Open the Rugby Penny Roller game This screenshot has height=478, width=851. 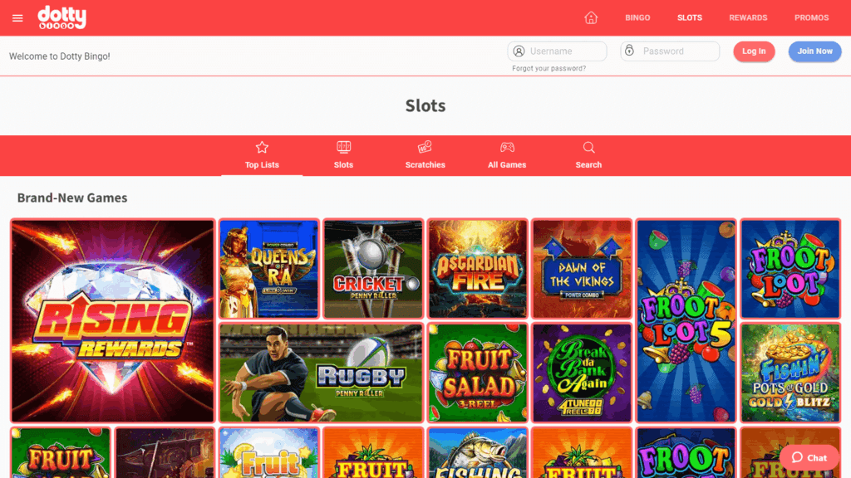pos(322,373)
